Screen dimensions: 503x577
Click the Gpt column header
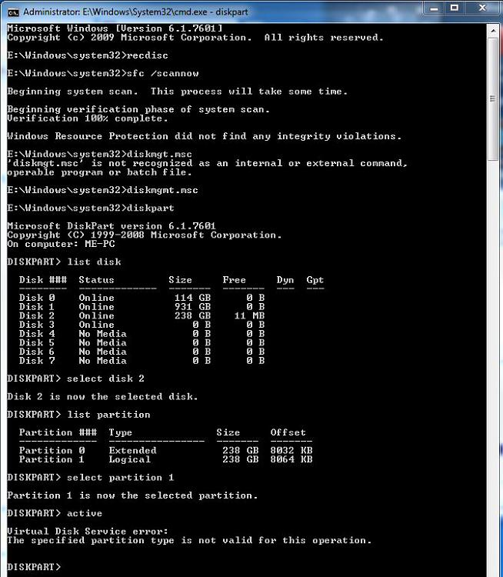tap(315, 280)
